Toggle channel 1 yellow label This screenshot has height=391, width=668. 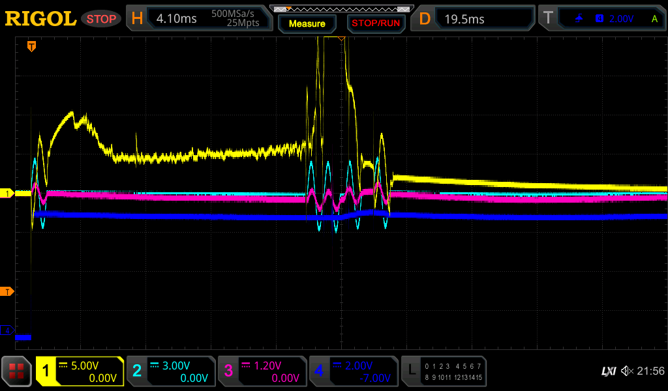(46, 371)
